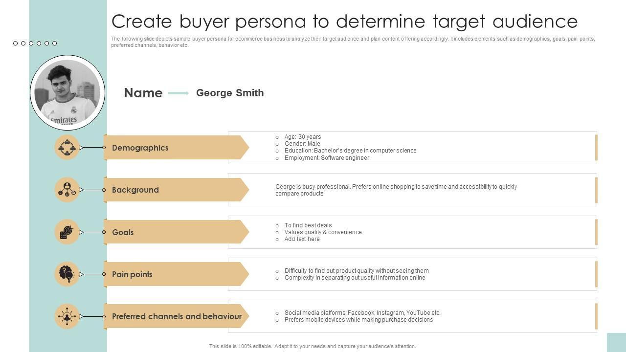
Task: Click the 'Add text here' placeholder
Action: [x=302, y=239]
